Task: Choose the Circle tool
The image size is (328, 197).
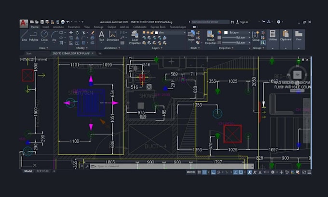Action: coord(44,36)
